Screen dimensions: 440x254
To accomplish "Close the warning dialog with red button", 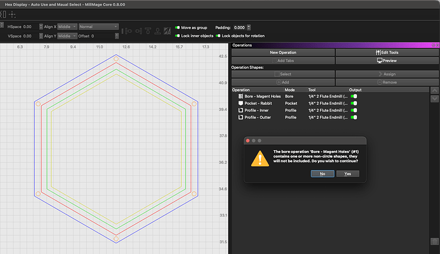I will pyautogui.click(x=248, y=141).
